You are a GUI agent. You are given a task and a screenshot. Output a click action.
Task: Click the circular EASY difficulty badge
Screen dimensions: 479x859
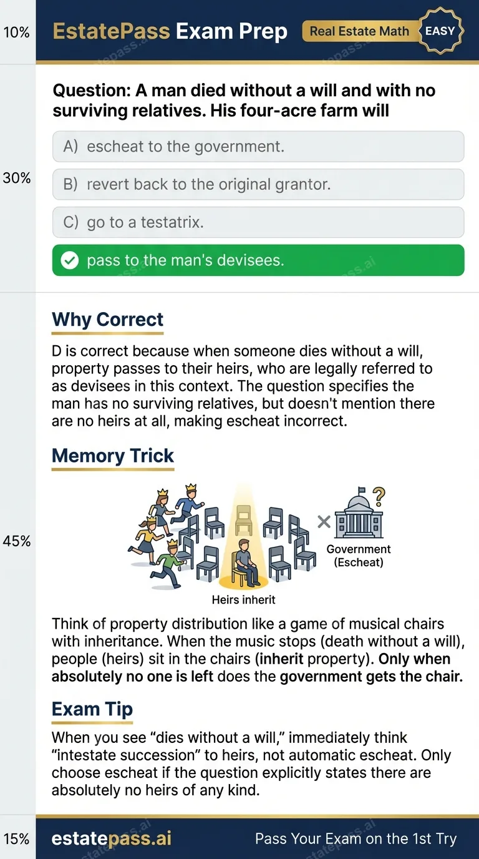point(440,31)
